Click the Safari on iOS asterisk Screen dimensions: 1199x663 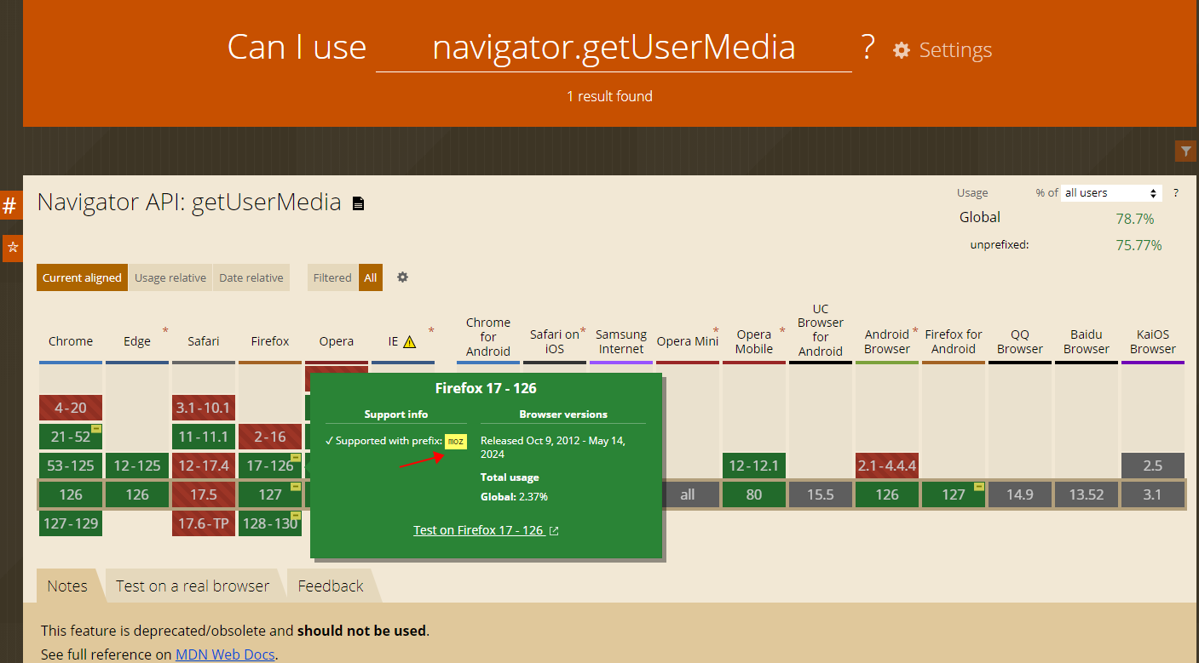click(x=583, y=331)
